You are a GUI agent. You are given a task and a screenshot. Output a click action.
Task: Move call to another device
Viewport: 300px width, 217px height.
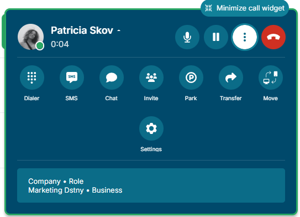point(271,77)
